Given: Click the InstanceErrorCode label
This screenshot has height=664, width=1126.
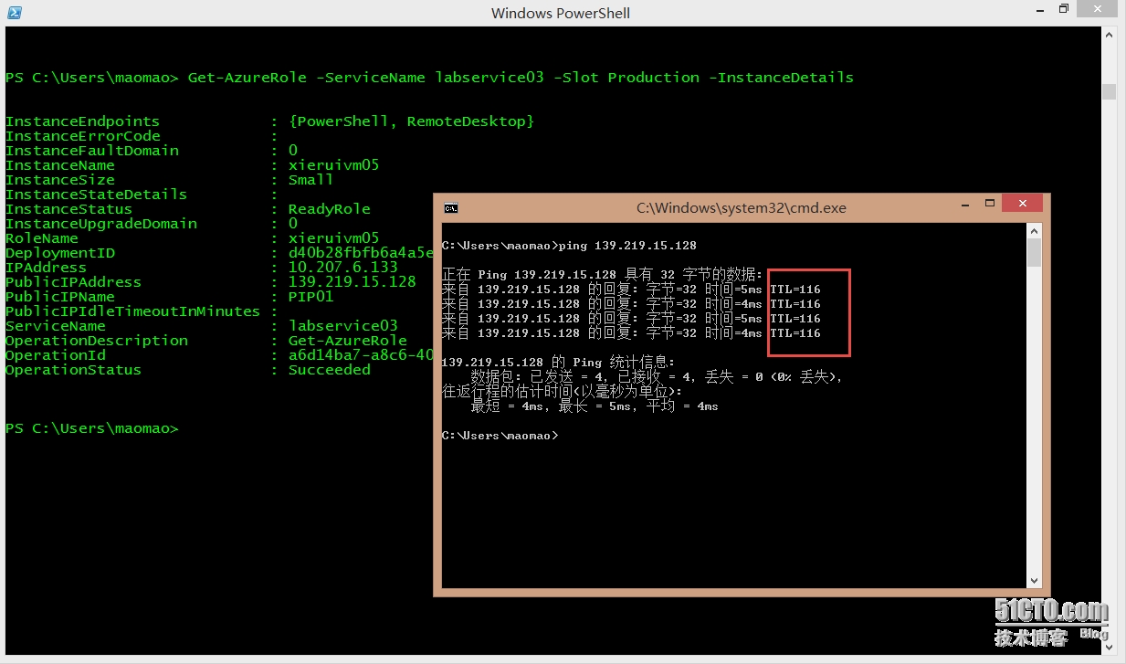Looking at the screenshot, I should pos(82,136).
